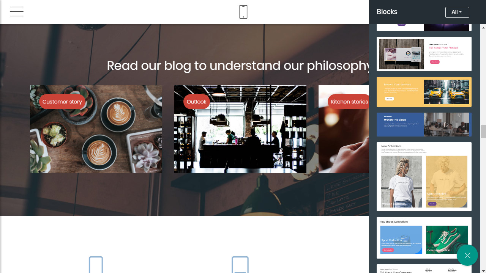This screenshot has height=273, width=486.
Task: Choose the New Shoes Collections block
Action: point(424,238)
